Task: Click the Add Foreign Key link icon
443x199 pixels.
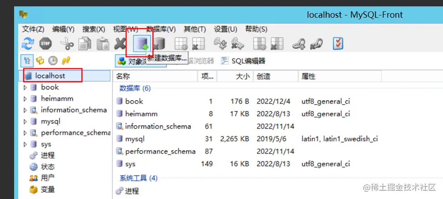Action: [299, 44]
